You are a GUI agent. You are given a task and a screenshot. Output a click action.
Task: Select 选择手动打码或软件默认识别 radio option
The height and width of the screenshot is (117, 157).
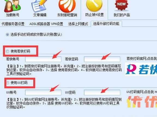8,35
